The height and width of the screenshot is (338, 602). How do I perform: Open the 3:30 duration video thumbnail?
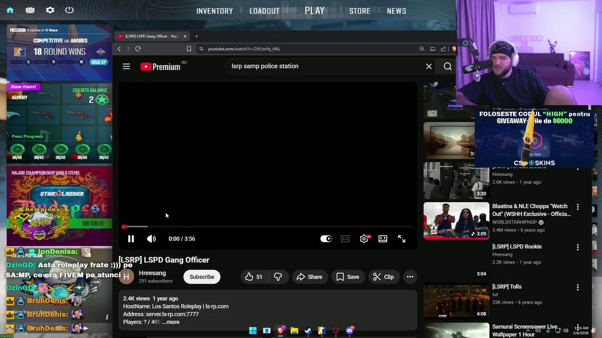coord(456,181)
